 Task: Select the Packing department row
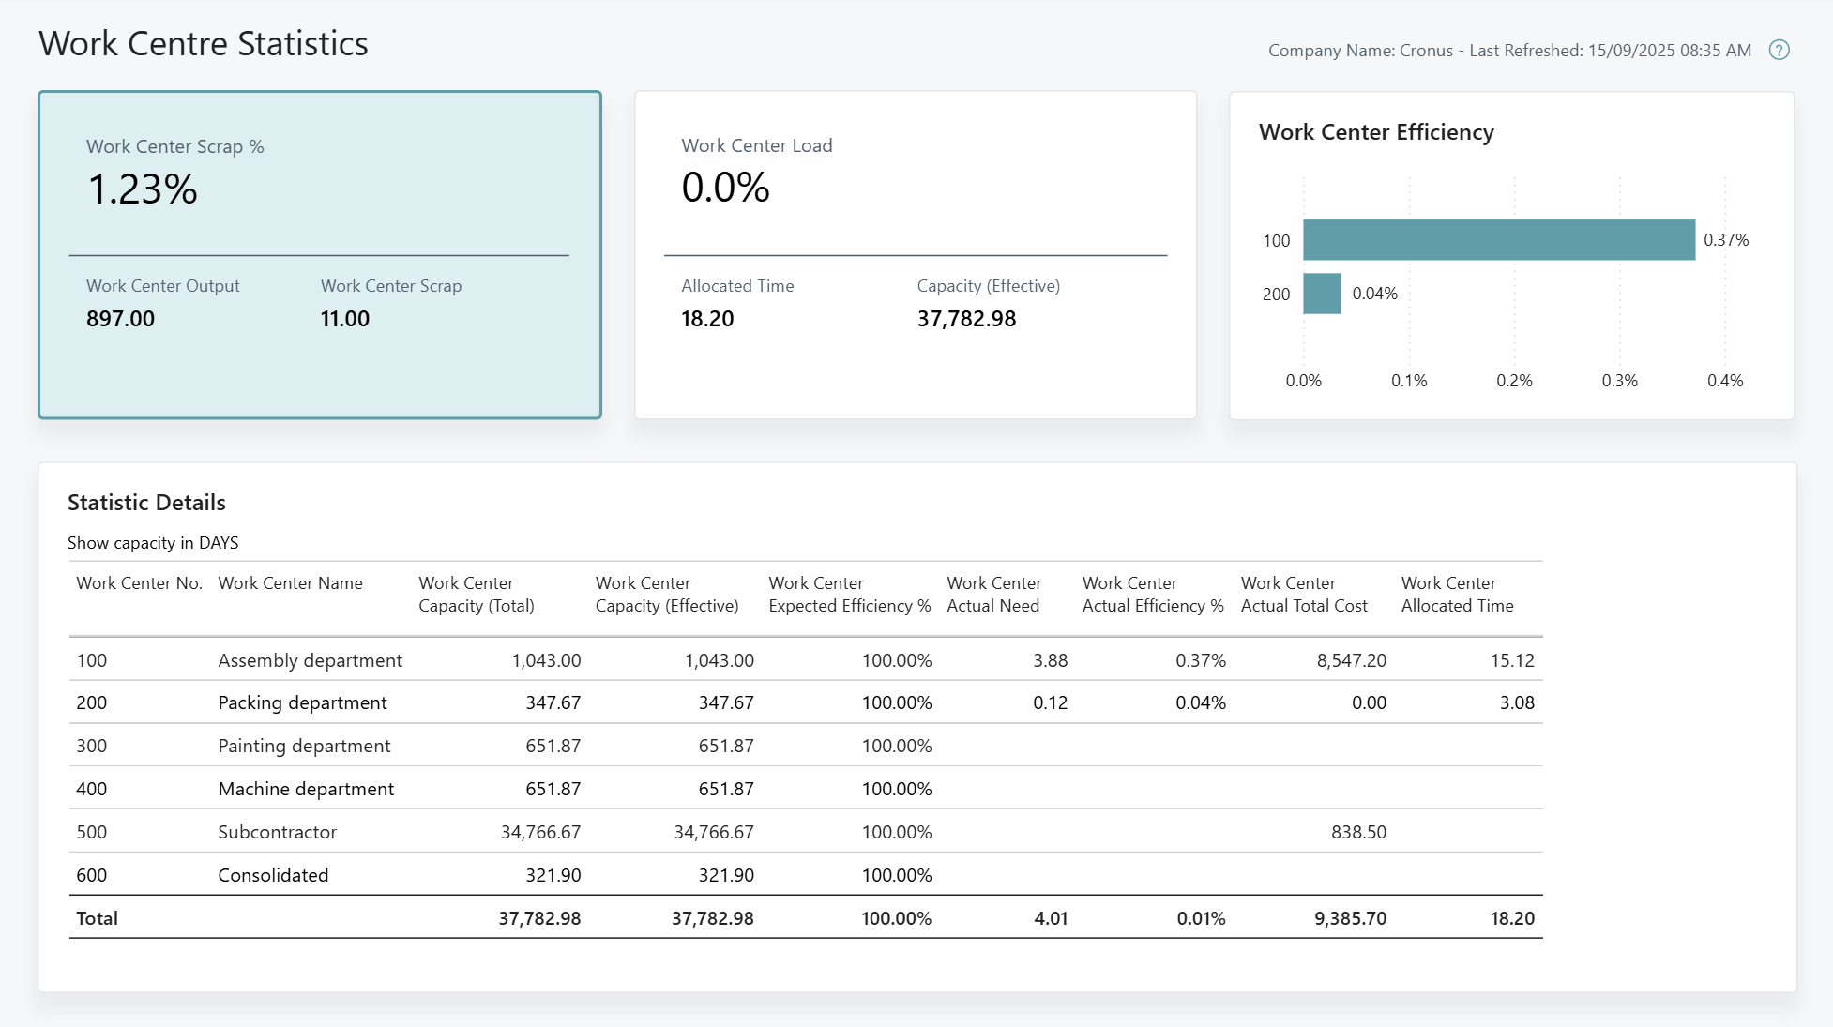(x=302, y=702)
